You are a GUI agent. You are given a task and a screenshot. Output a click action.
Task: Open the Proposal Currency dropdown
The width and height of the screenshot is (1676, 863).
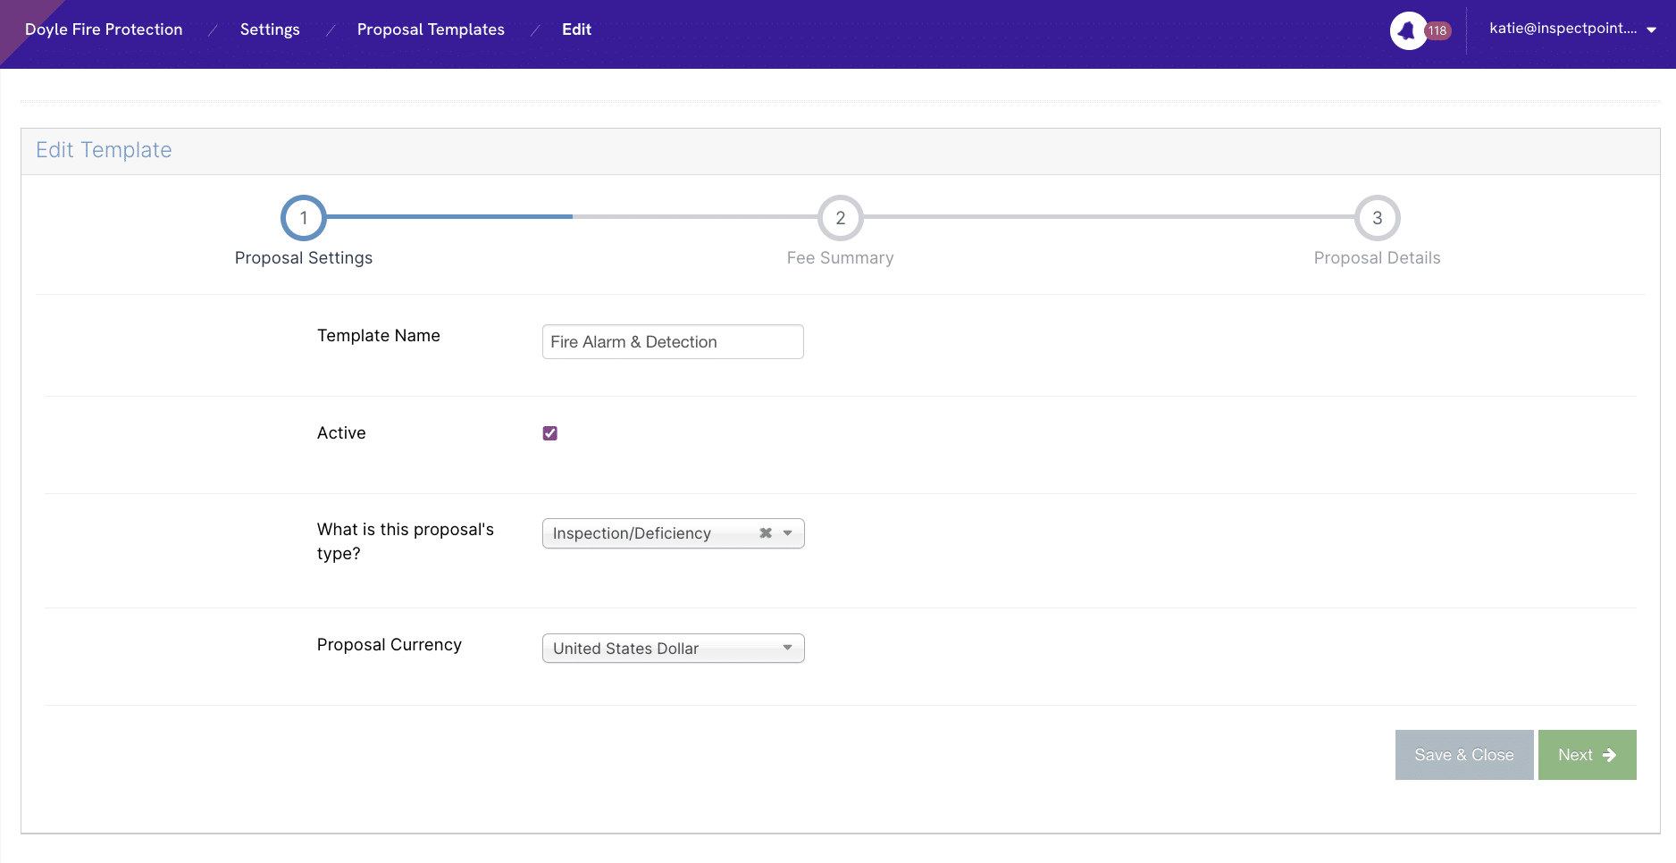pos(673,649)
